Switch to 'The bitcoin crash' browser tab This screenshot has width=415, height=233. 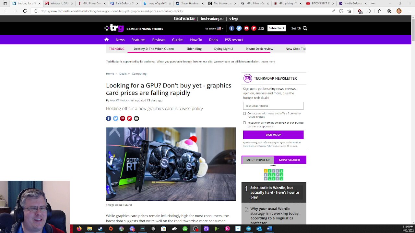pos(222,4)
